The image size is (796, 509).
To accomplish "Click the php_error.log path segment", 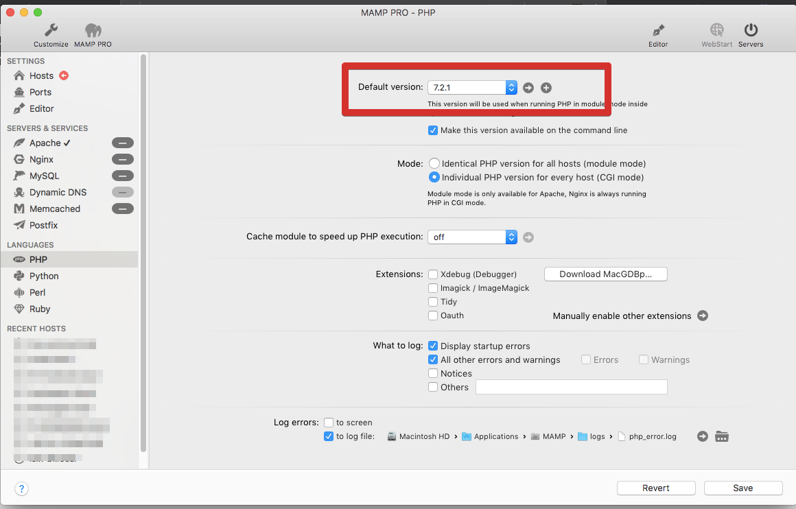I will (647, 436).
